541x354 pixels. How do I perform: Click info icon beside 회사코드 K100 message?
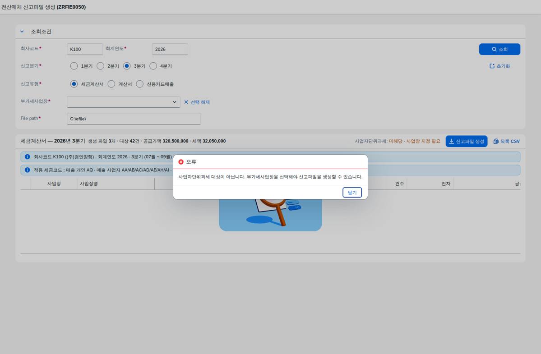click(x=27, y=157)
